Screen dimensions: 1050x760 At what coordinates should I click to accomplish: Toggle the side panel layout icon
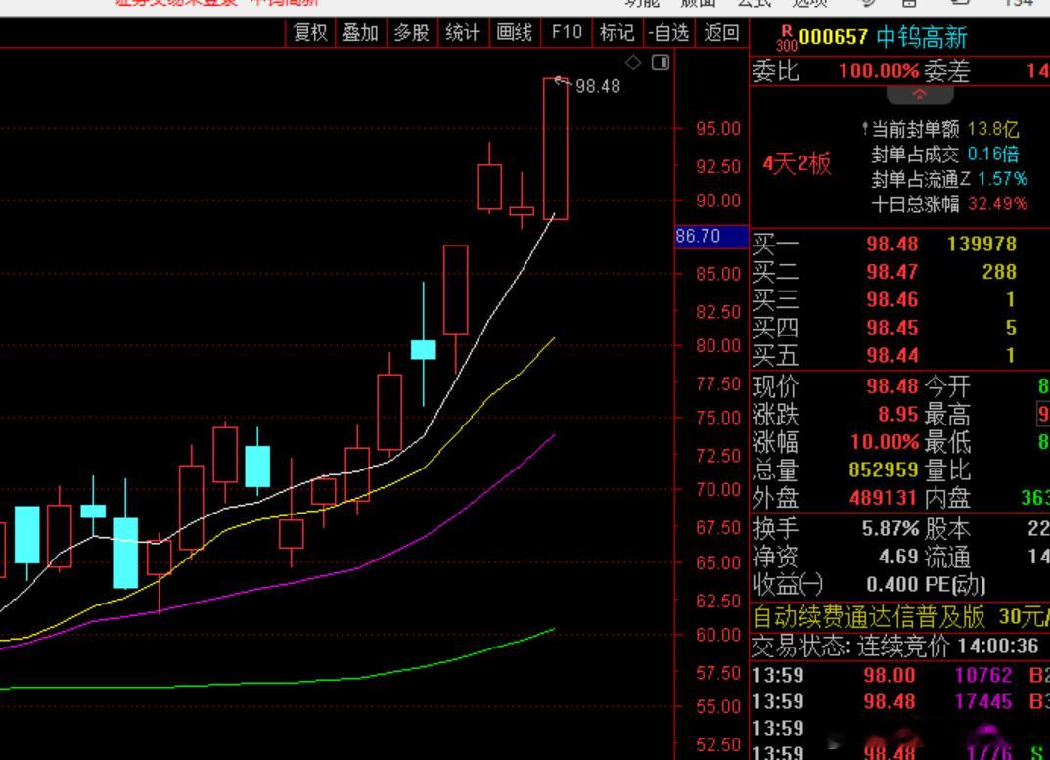(661, 63)
